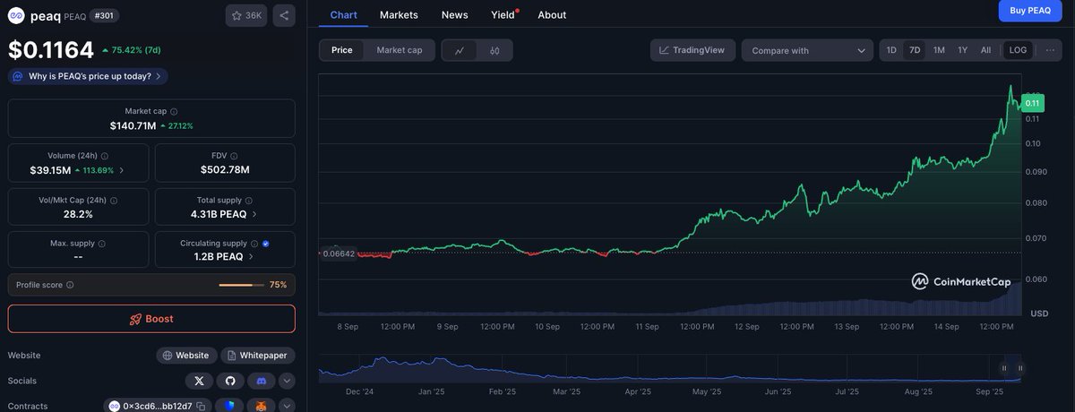The height and width of the screenshot is (412, 1075).
Task: Set chart range to 1D
Action: [x=891, y=50]
